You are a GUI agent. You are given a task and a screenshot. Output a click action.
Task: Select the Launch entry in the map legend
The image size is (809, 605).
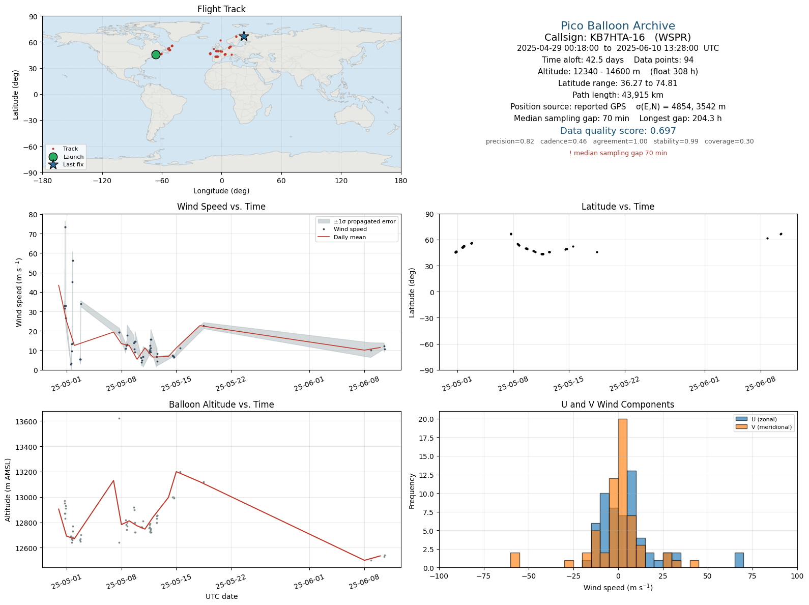[x=65, y=157]
